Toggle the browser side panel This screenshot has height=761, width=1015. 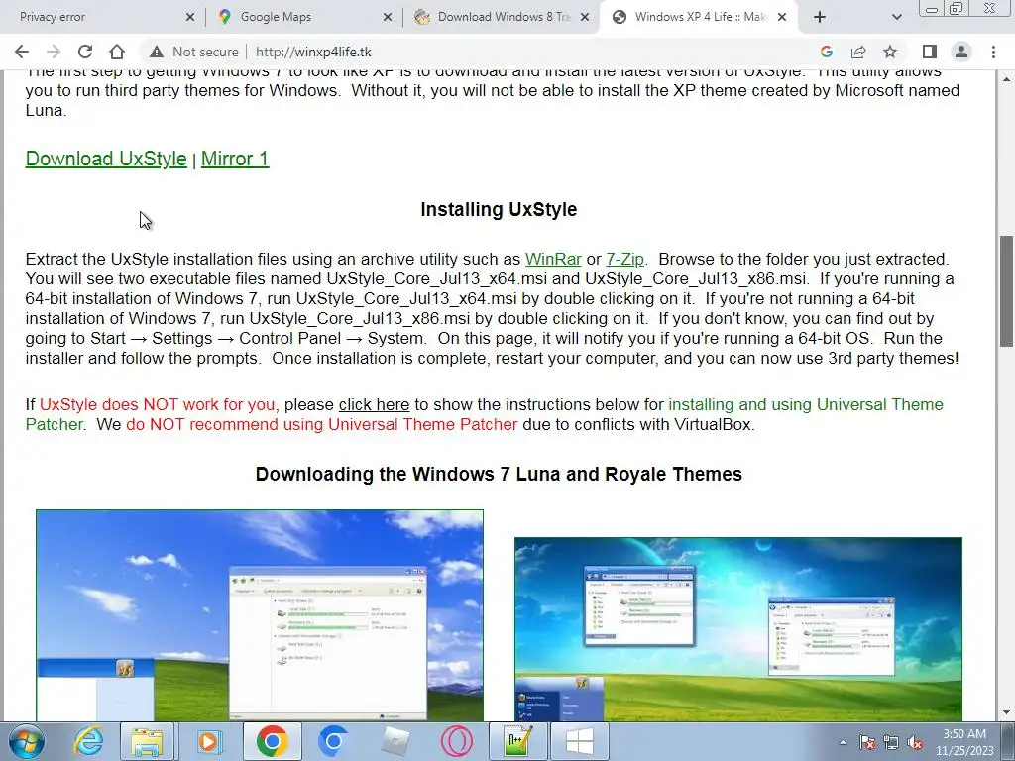pyautogui.click(x=930, y=52)
